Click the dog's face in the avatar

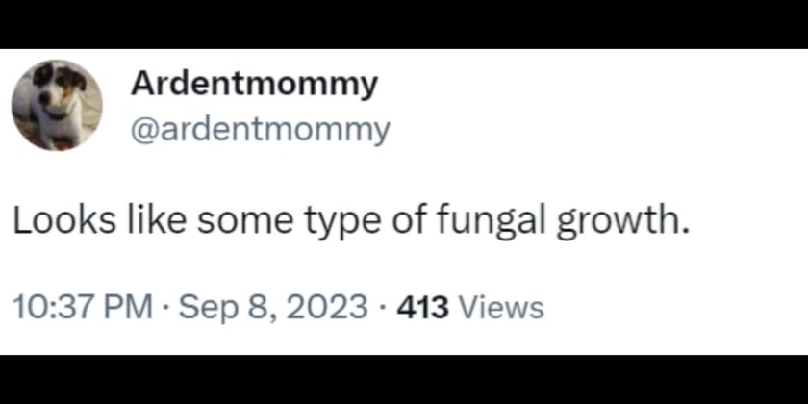click(53, 89)
